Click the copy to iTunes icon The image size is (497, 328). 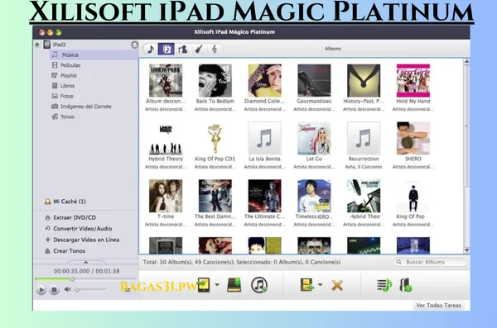(x=259, y=285)
